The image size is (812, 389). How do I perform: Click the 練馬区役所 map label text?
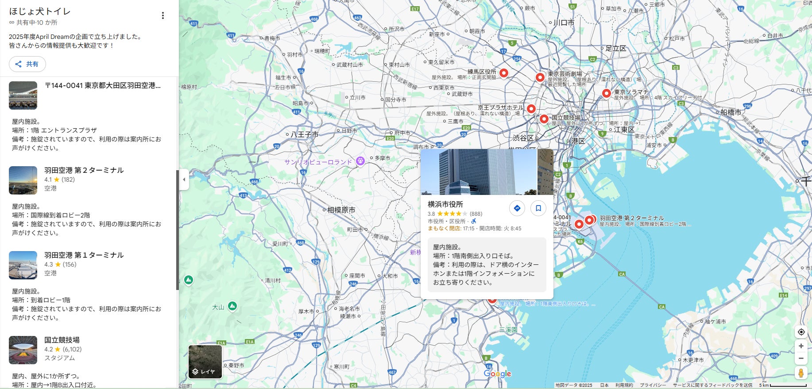tap(482, 72)
